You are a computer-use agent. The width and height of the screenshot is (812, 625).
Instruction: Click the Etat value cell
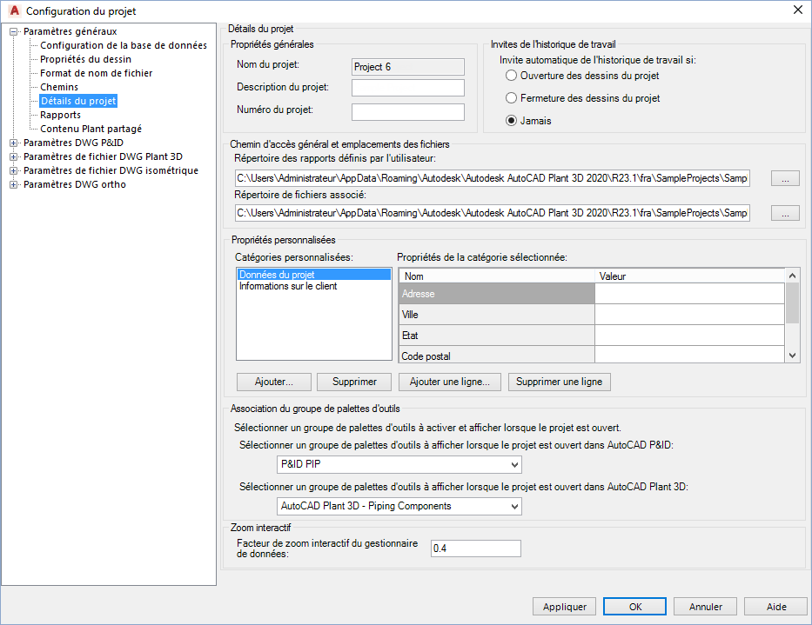(690, 336)
